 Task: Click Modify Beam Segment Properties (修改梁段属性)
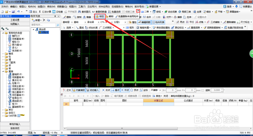161,28
